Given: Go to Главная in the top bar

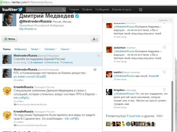Looking at the screenshot, I should point(74,10).
